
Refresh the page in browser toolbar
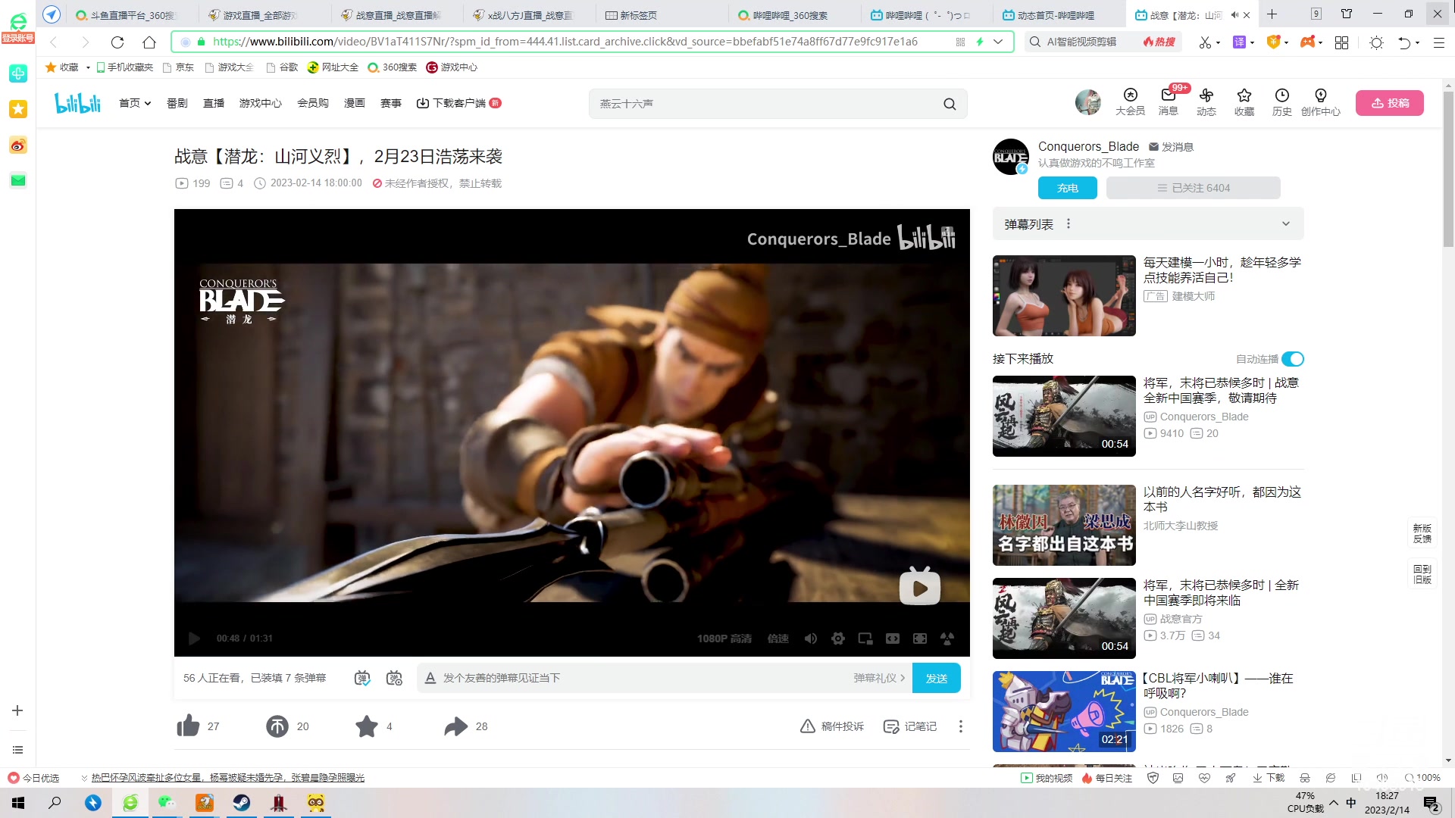point(117,42)
